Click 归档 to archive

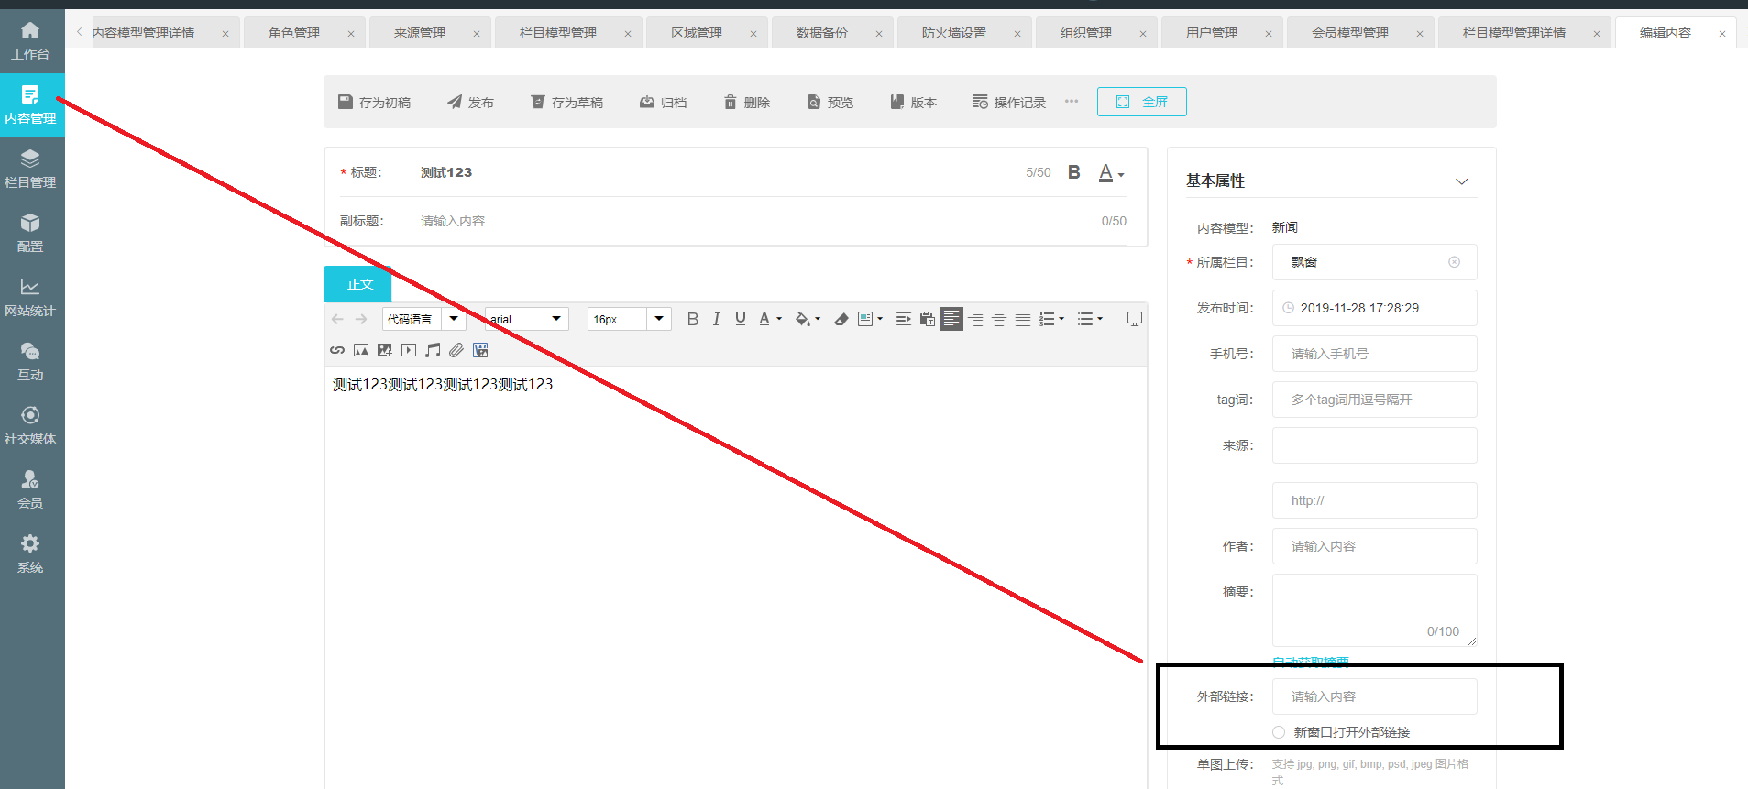pyautogui.click(x=663, y=103)
